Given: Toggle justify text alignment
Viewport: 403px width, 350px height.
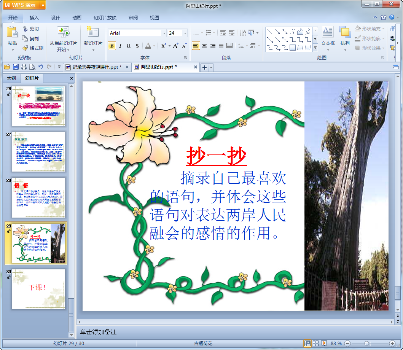Looking at the screenshot, I should tap(221, 46).
